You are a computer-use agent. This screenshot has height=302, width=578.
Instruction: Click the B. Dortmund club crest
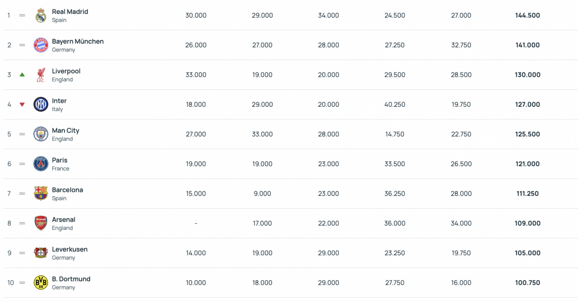41,283
